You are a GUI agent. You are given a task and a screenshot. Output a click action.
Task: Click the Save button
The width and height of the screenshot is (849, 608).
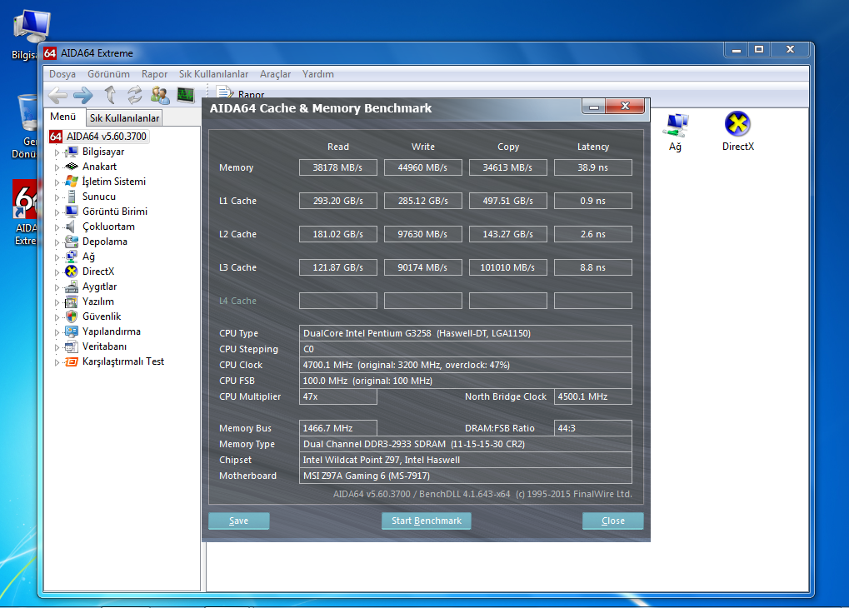click(x=239, y=521)
